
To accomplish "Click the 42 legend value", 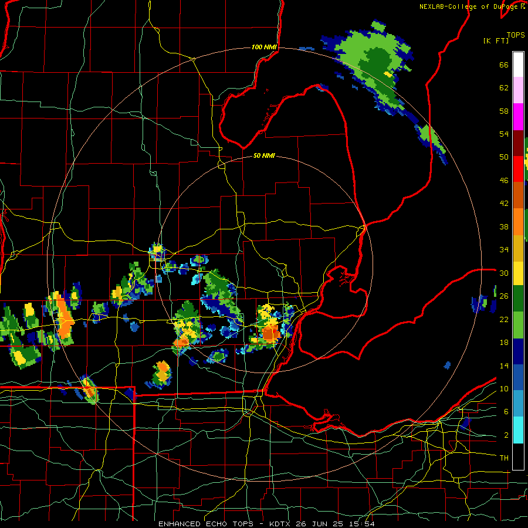I will [504, 204].
